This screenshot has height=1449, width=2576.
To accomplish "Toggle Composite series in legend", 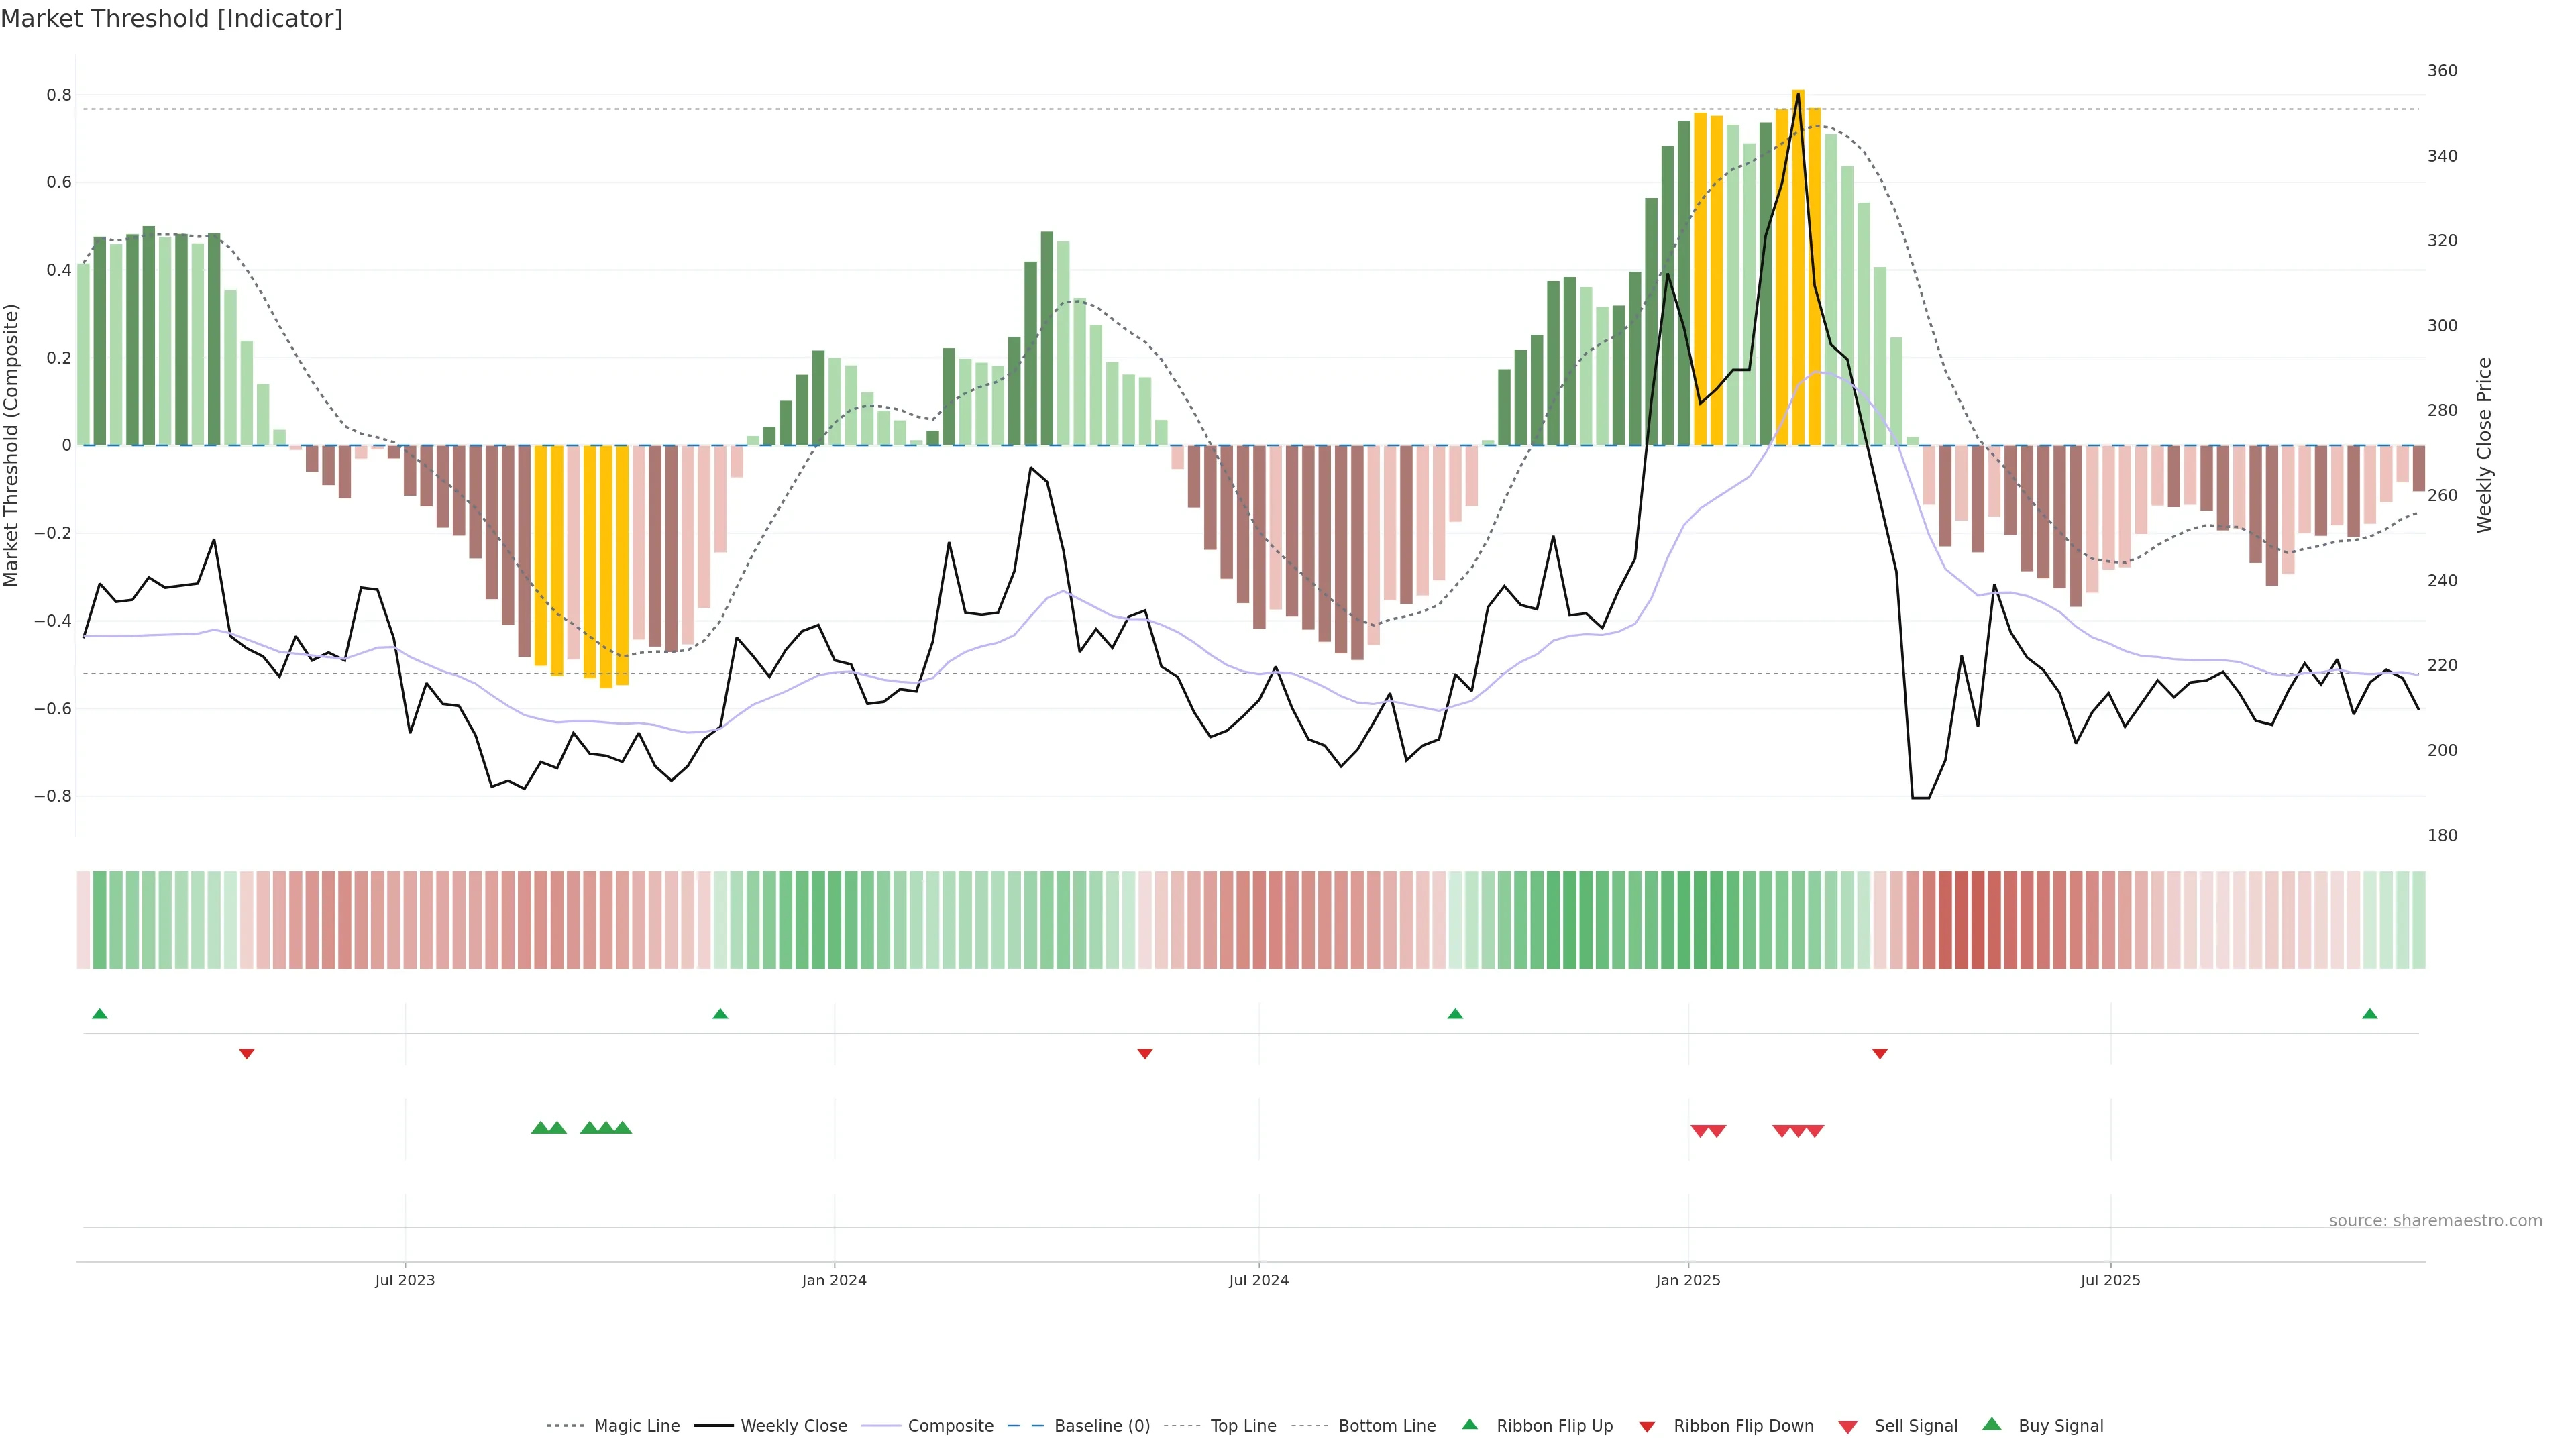I will pos(950,1426).
